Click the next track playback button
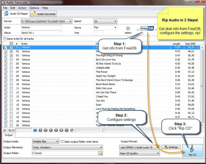 click(56, 130)
